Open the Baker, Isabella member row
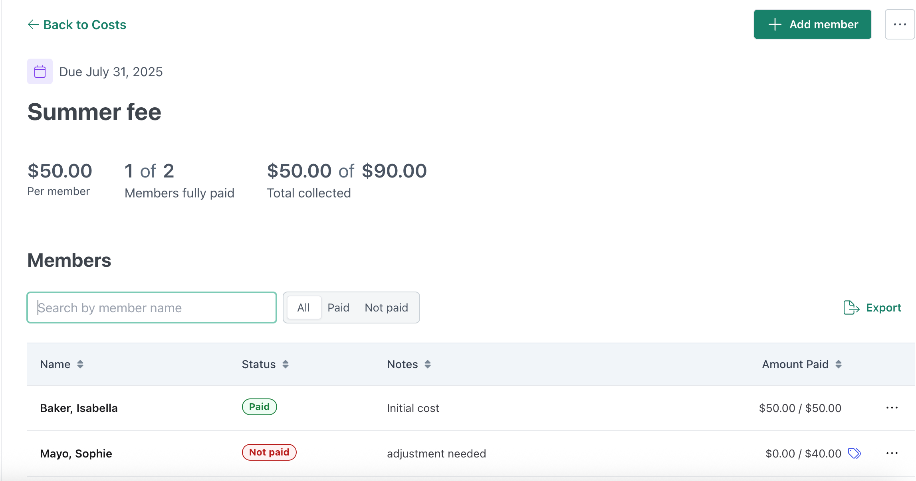916x481 pixels. (x=471, y=408)
